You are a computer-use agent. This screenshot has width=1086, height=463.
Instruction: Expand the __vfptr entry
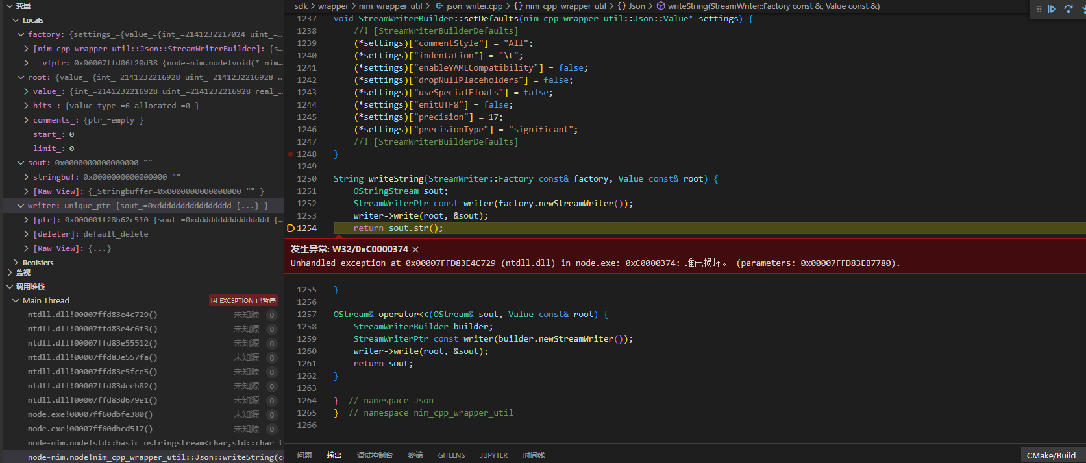click(x=26, y=63)
